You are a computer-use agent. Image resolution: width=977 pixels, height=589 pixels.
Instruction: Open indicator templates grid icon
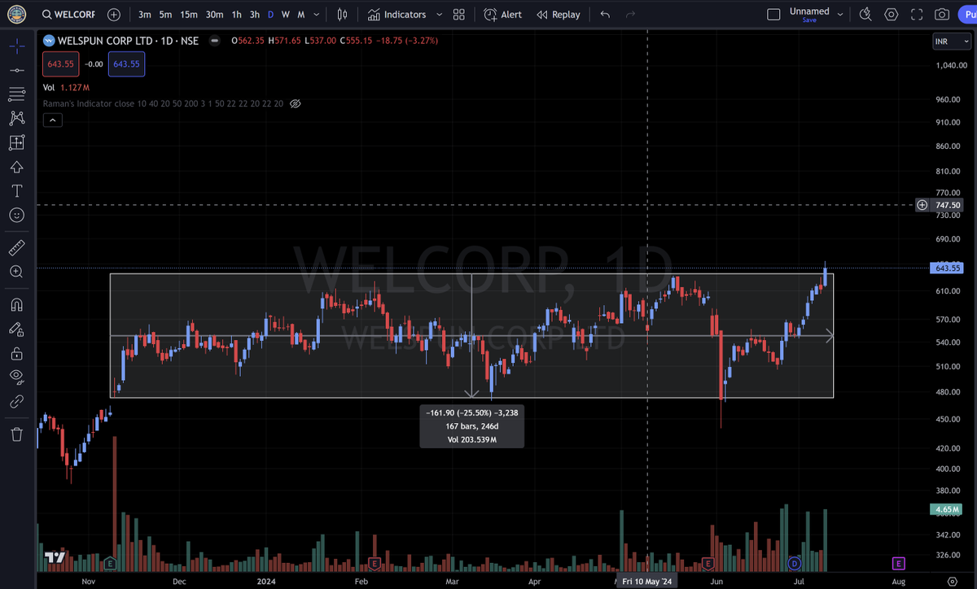[x=459, y=15]
